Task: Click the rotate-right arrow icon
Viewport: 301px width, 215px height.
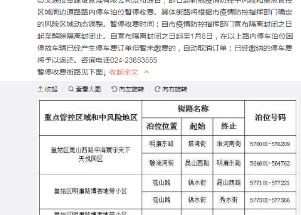Action: [x=157, y=89]
